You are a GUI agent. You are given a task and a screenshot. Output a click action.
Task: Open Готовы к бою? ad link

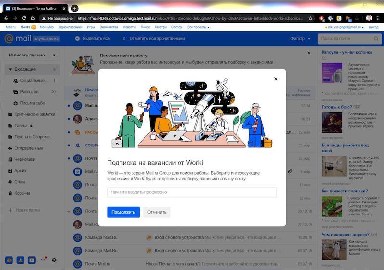336,107
